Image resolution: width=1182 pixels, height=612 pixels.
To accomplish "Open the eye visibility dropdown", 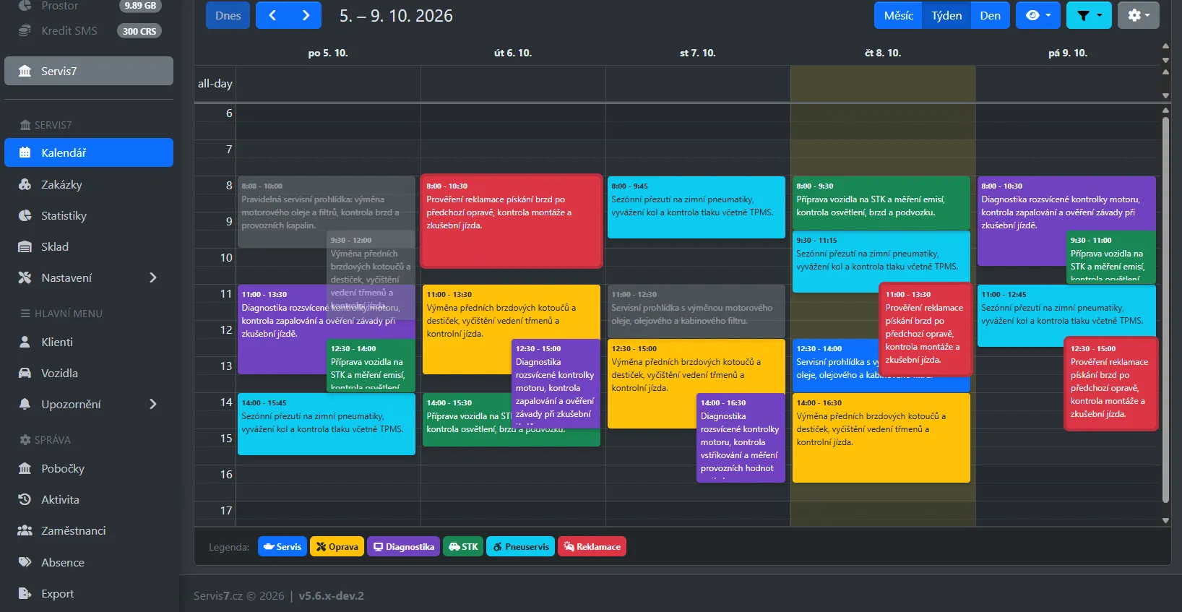I will [1038, 15].
